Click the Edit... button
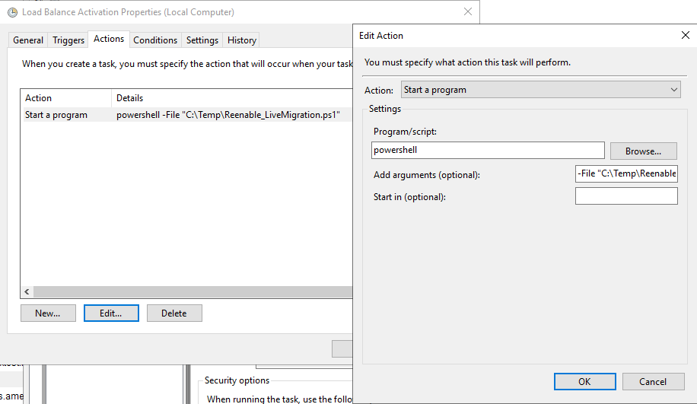Screen dimensions: 697x404 tap(111, 313)
